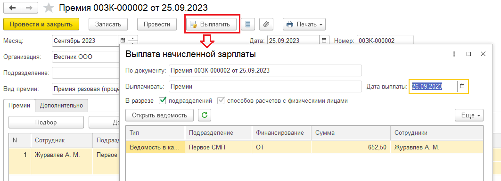Maximize the Выплата начисленной зарплаты dialog
The height and width of the screenshot is (181, 501).
469,54
